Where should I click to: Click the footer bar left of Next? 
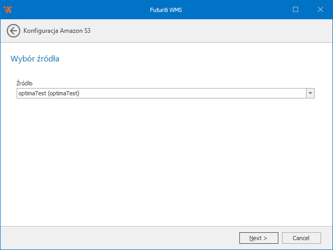pos(120,238)
